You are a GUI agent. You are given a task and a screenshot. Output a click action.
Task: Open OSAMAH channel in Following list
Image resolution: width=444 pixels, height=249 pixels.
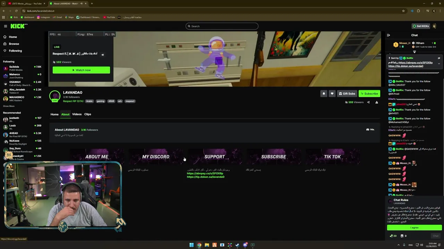click(22, 83)
